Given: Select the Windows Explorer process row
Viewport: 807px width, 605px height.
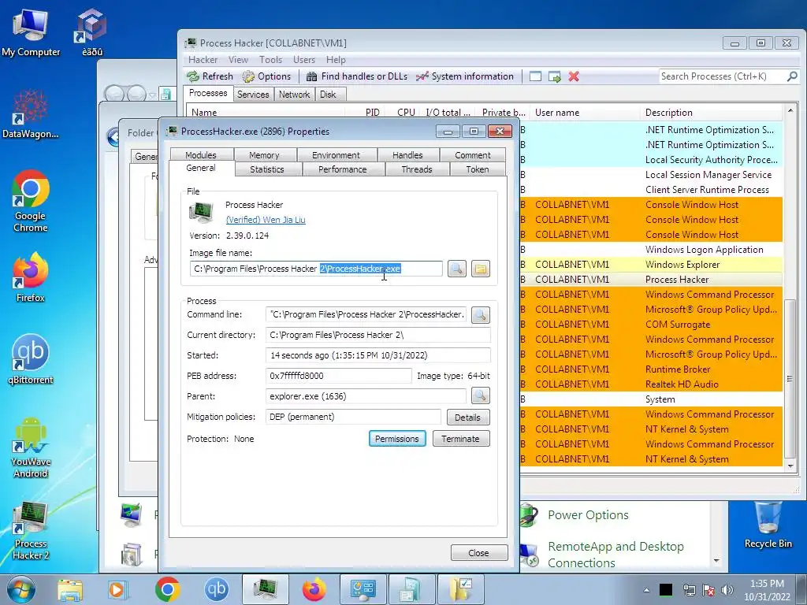Looking at the screenshot, I should click(x=652, y=265).
